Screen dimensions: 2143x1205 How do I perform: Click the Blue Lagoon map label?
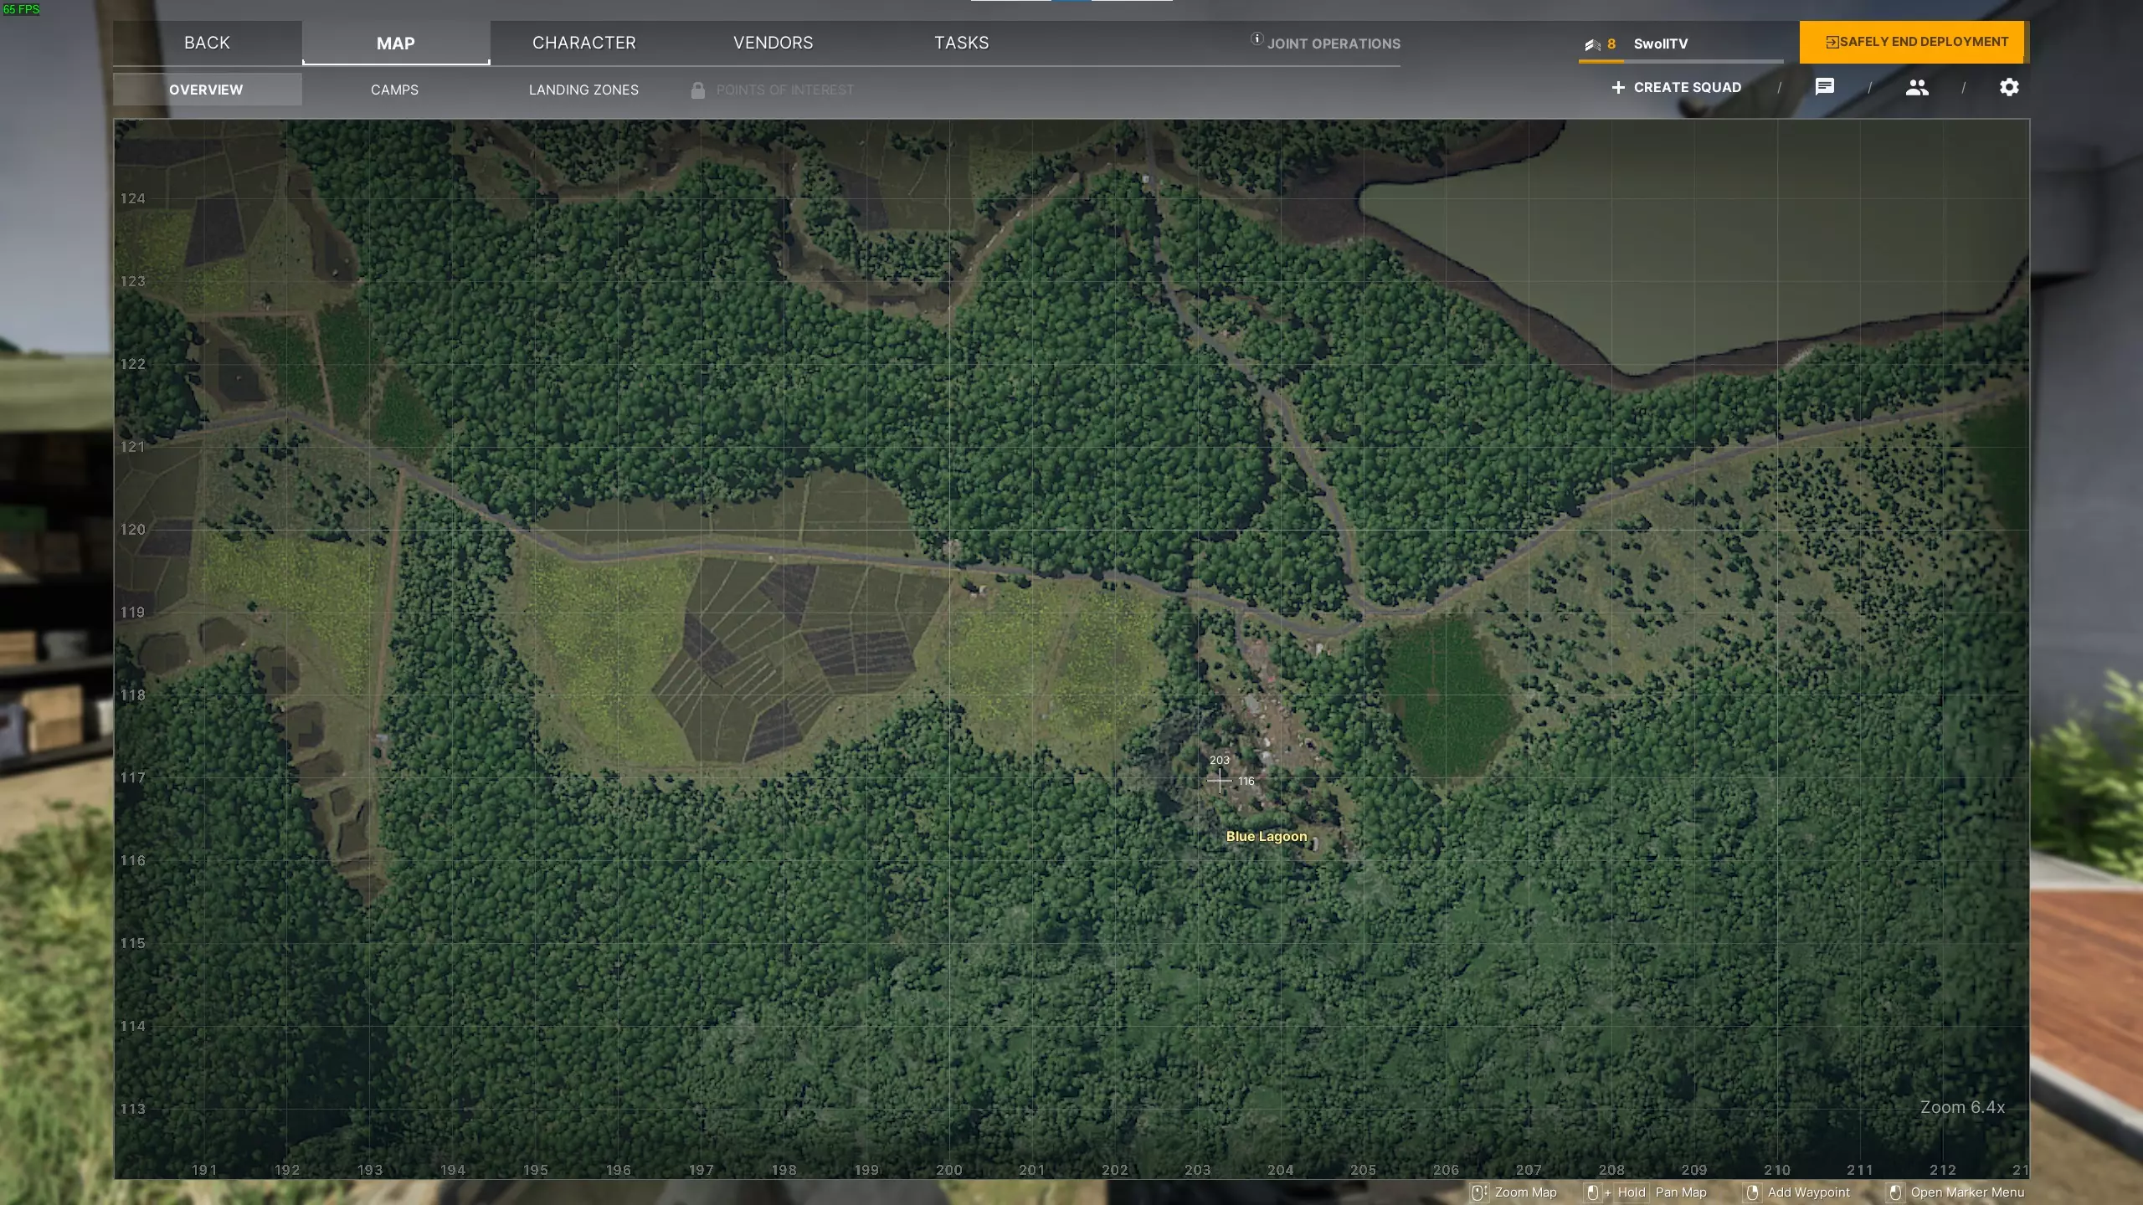1266,836
